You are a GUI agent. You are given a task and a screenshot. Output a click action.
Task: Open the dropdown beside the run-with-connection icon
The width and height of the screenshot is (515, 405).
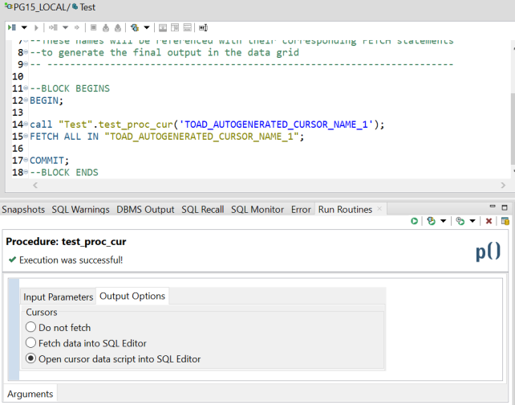click(443, 221)
